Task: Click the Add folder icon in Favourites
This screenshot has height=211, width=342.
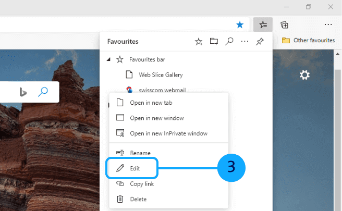Action: click(214, 41)
